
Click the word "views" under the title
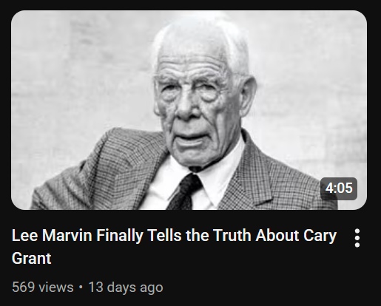[56, 288]
